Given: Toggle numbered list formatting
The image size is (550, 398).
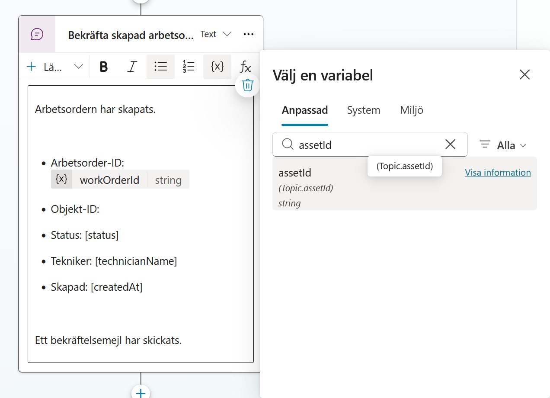Looking at the screenshot, I should point(189,67).
